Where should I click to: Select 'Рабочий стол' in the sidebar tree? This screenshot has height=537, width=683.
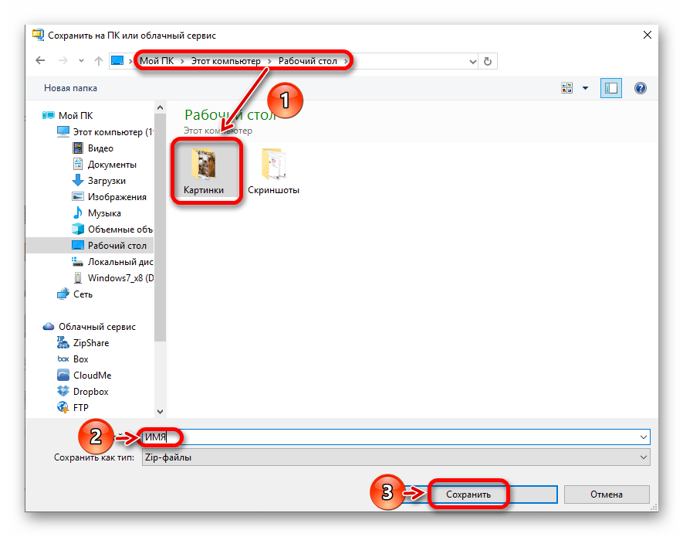tap(113, 245)
